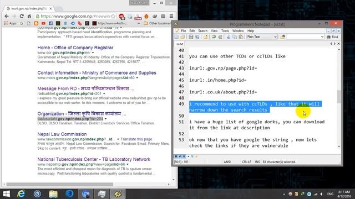Expand dropdown arrow next to ocr.gov.np URL
The height and width of the screenshot is (199, 355).
click(x=93, y=53)
